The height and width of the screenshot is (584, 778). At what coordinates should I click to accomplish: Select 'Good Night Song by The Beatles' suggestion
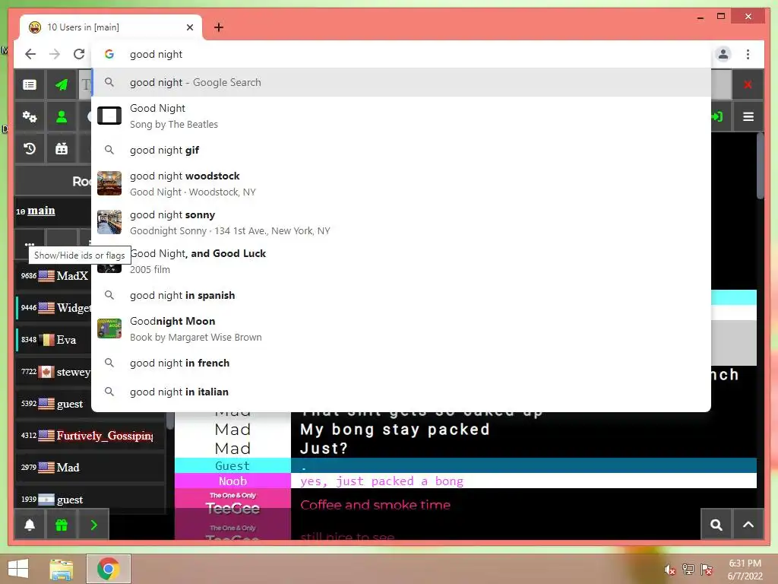401,116
